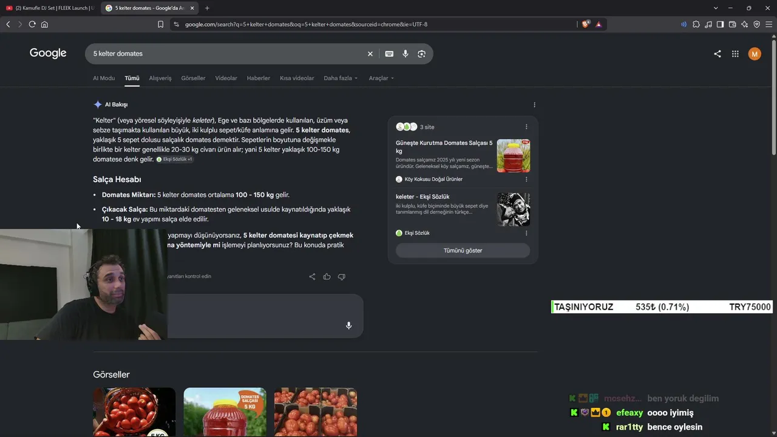
Task: Go to the Google logo homepage
Action: (x=48, y=53)
